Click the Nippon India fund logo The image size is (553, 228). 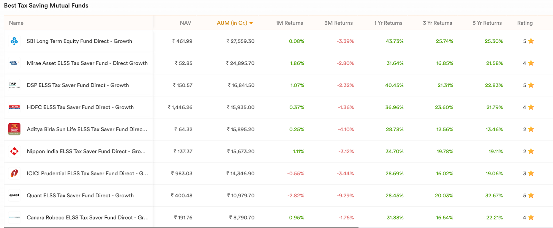coord(14,151)
